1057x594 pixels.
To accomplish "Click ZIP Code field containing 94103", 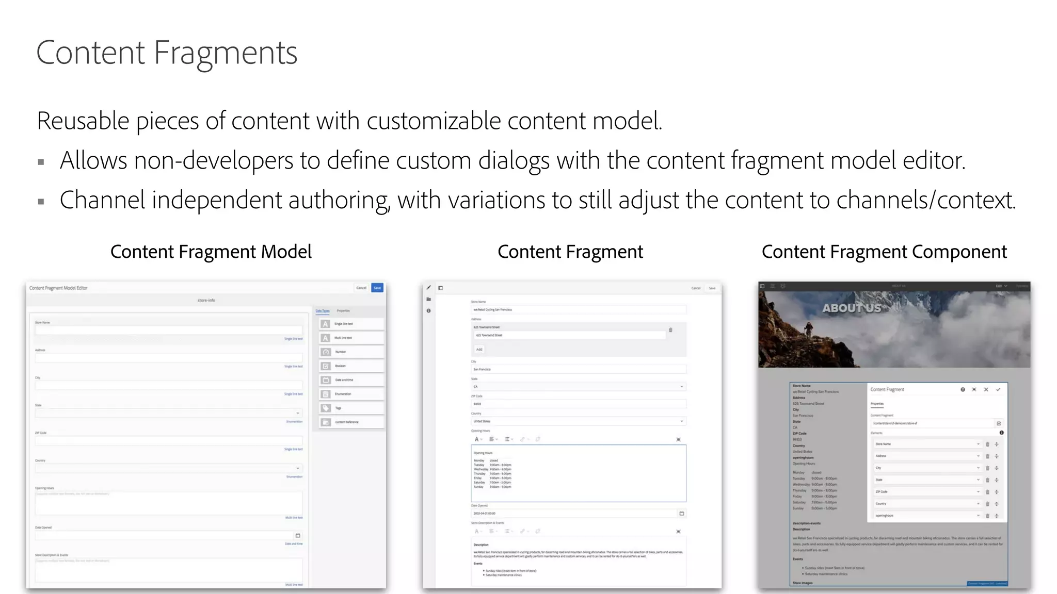I will point(578,404).
